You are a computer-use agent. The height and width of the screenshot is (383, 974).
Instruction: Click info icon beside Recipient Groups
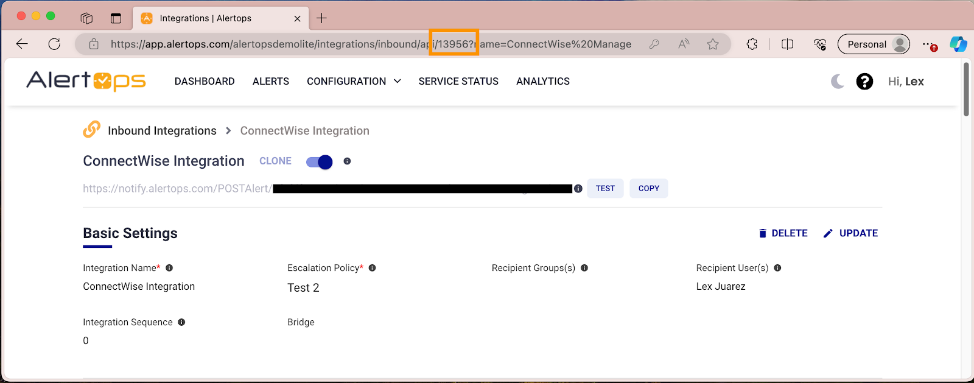pyautogui.click(x=584, y=268)
